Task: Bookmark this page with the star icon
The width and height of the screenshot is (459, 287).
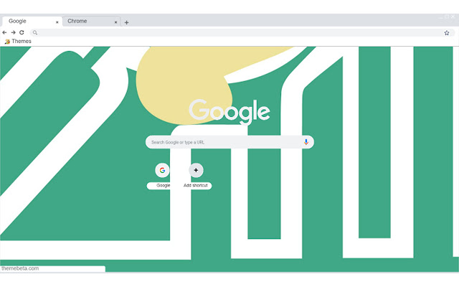Action: coord(446,33)
